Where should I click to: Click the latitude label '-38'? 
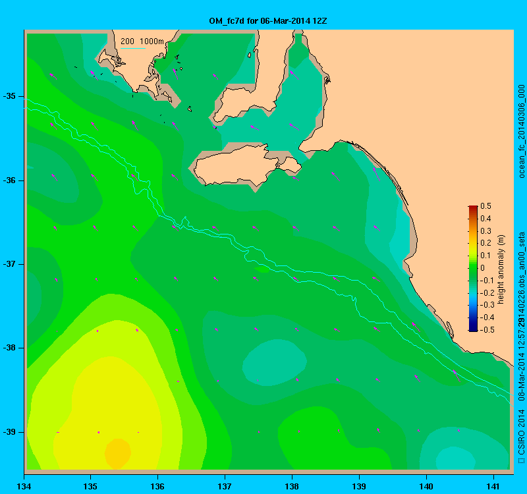tap(9, 348)
